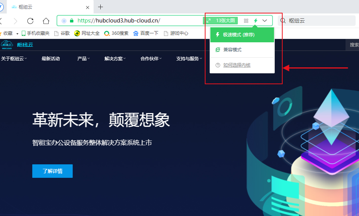Open a new tab with plus icon
The image size is (359, 216).
[100, 7]
